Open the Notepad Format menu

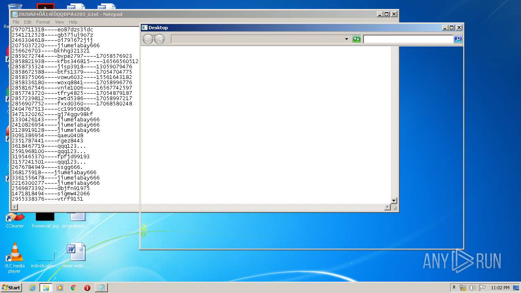click(x=43, y=22)
